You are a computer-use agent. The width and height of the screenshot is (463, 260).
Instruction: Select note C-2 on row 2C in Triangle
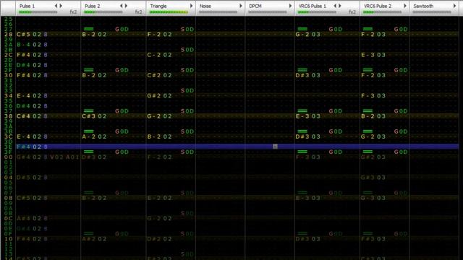tap(154, 55)
